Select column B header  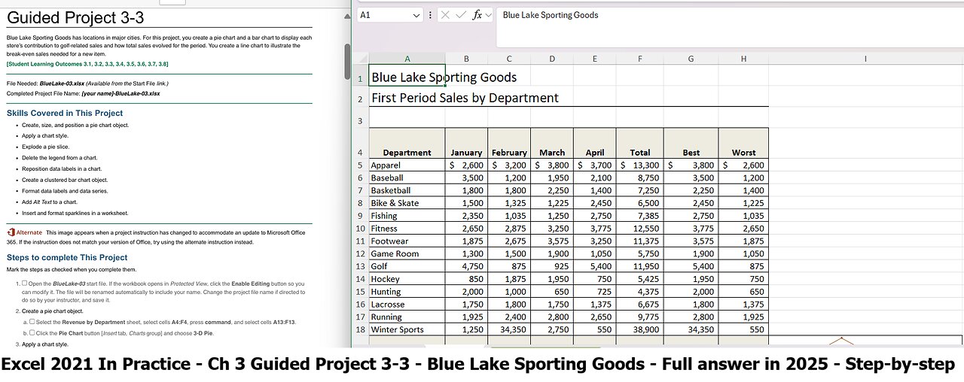click(466, 59)
